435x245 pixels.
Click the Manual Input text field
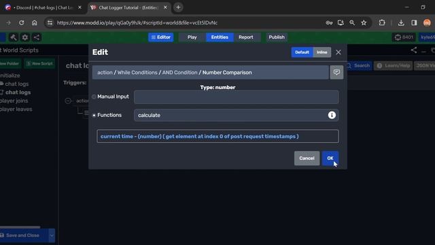click(236, 97)
